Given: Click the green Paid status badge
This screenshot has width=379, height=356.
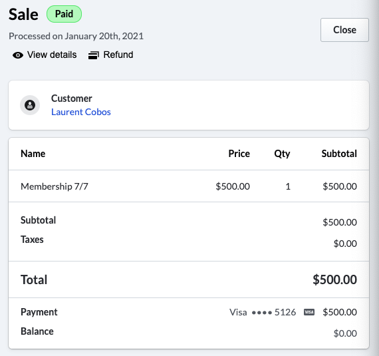Looking at the screenshot, I should (x=64, y=14).
